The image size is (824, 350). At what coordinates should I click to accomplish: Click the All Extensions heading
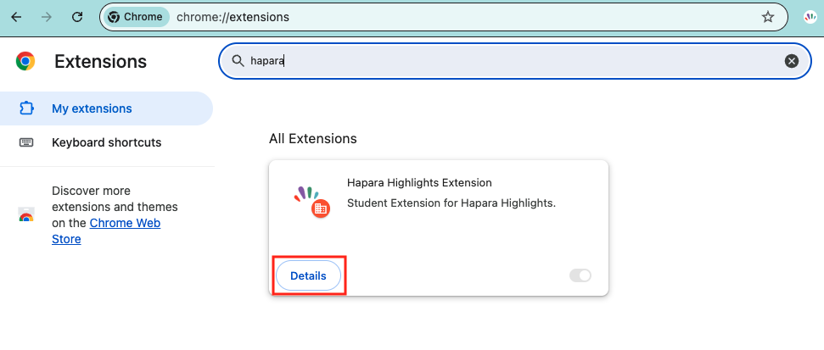(312, 139)
